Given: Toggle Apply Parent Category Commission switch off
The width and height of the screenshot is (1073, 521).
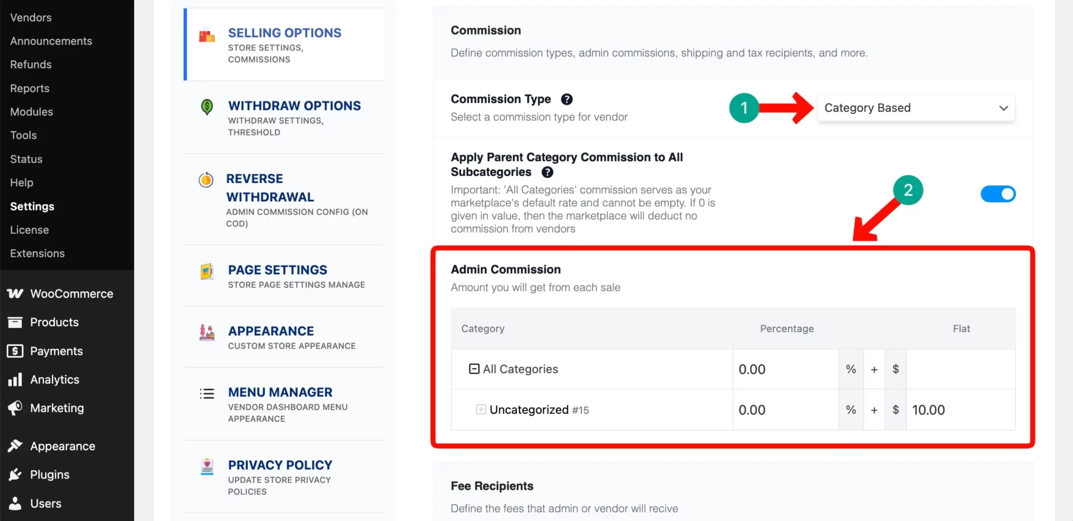Looking at the screenshot, I should [x=998, y=194].
